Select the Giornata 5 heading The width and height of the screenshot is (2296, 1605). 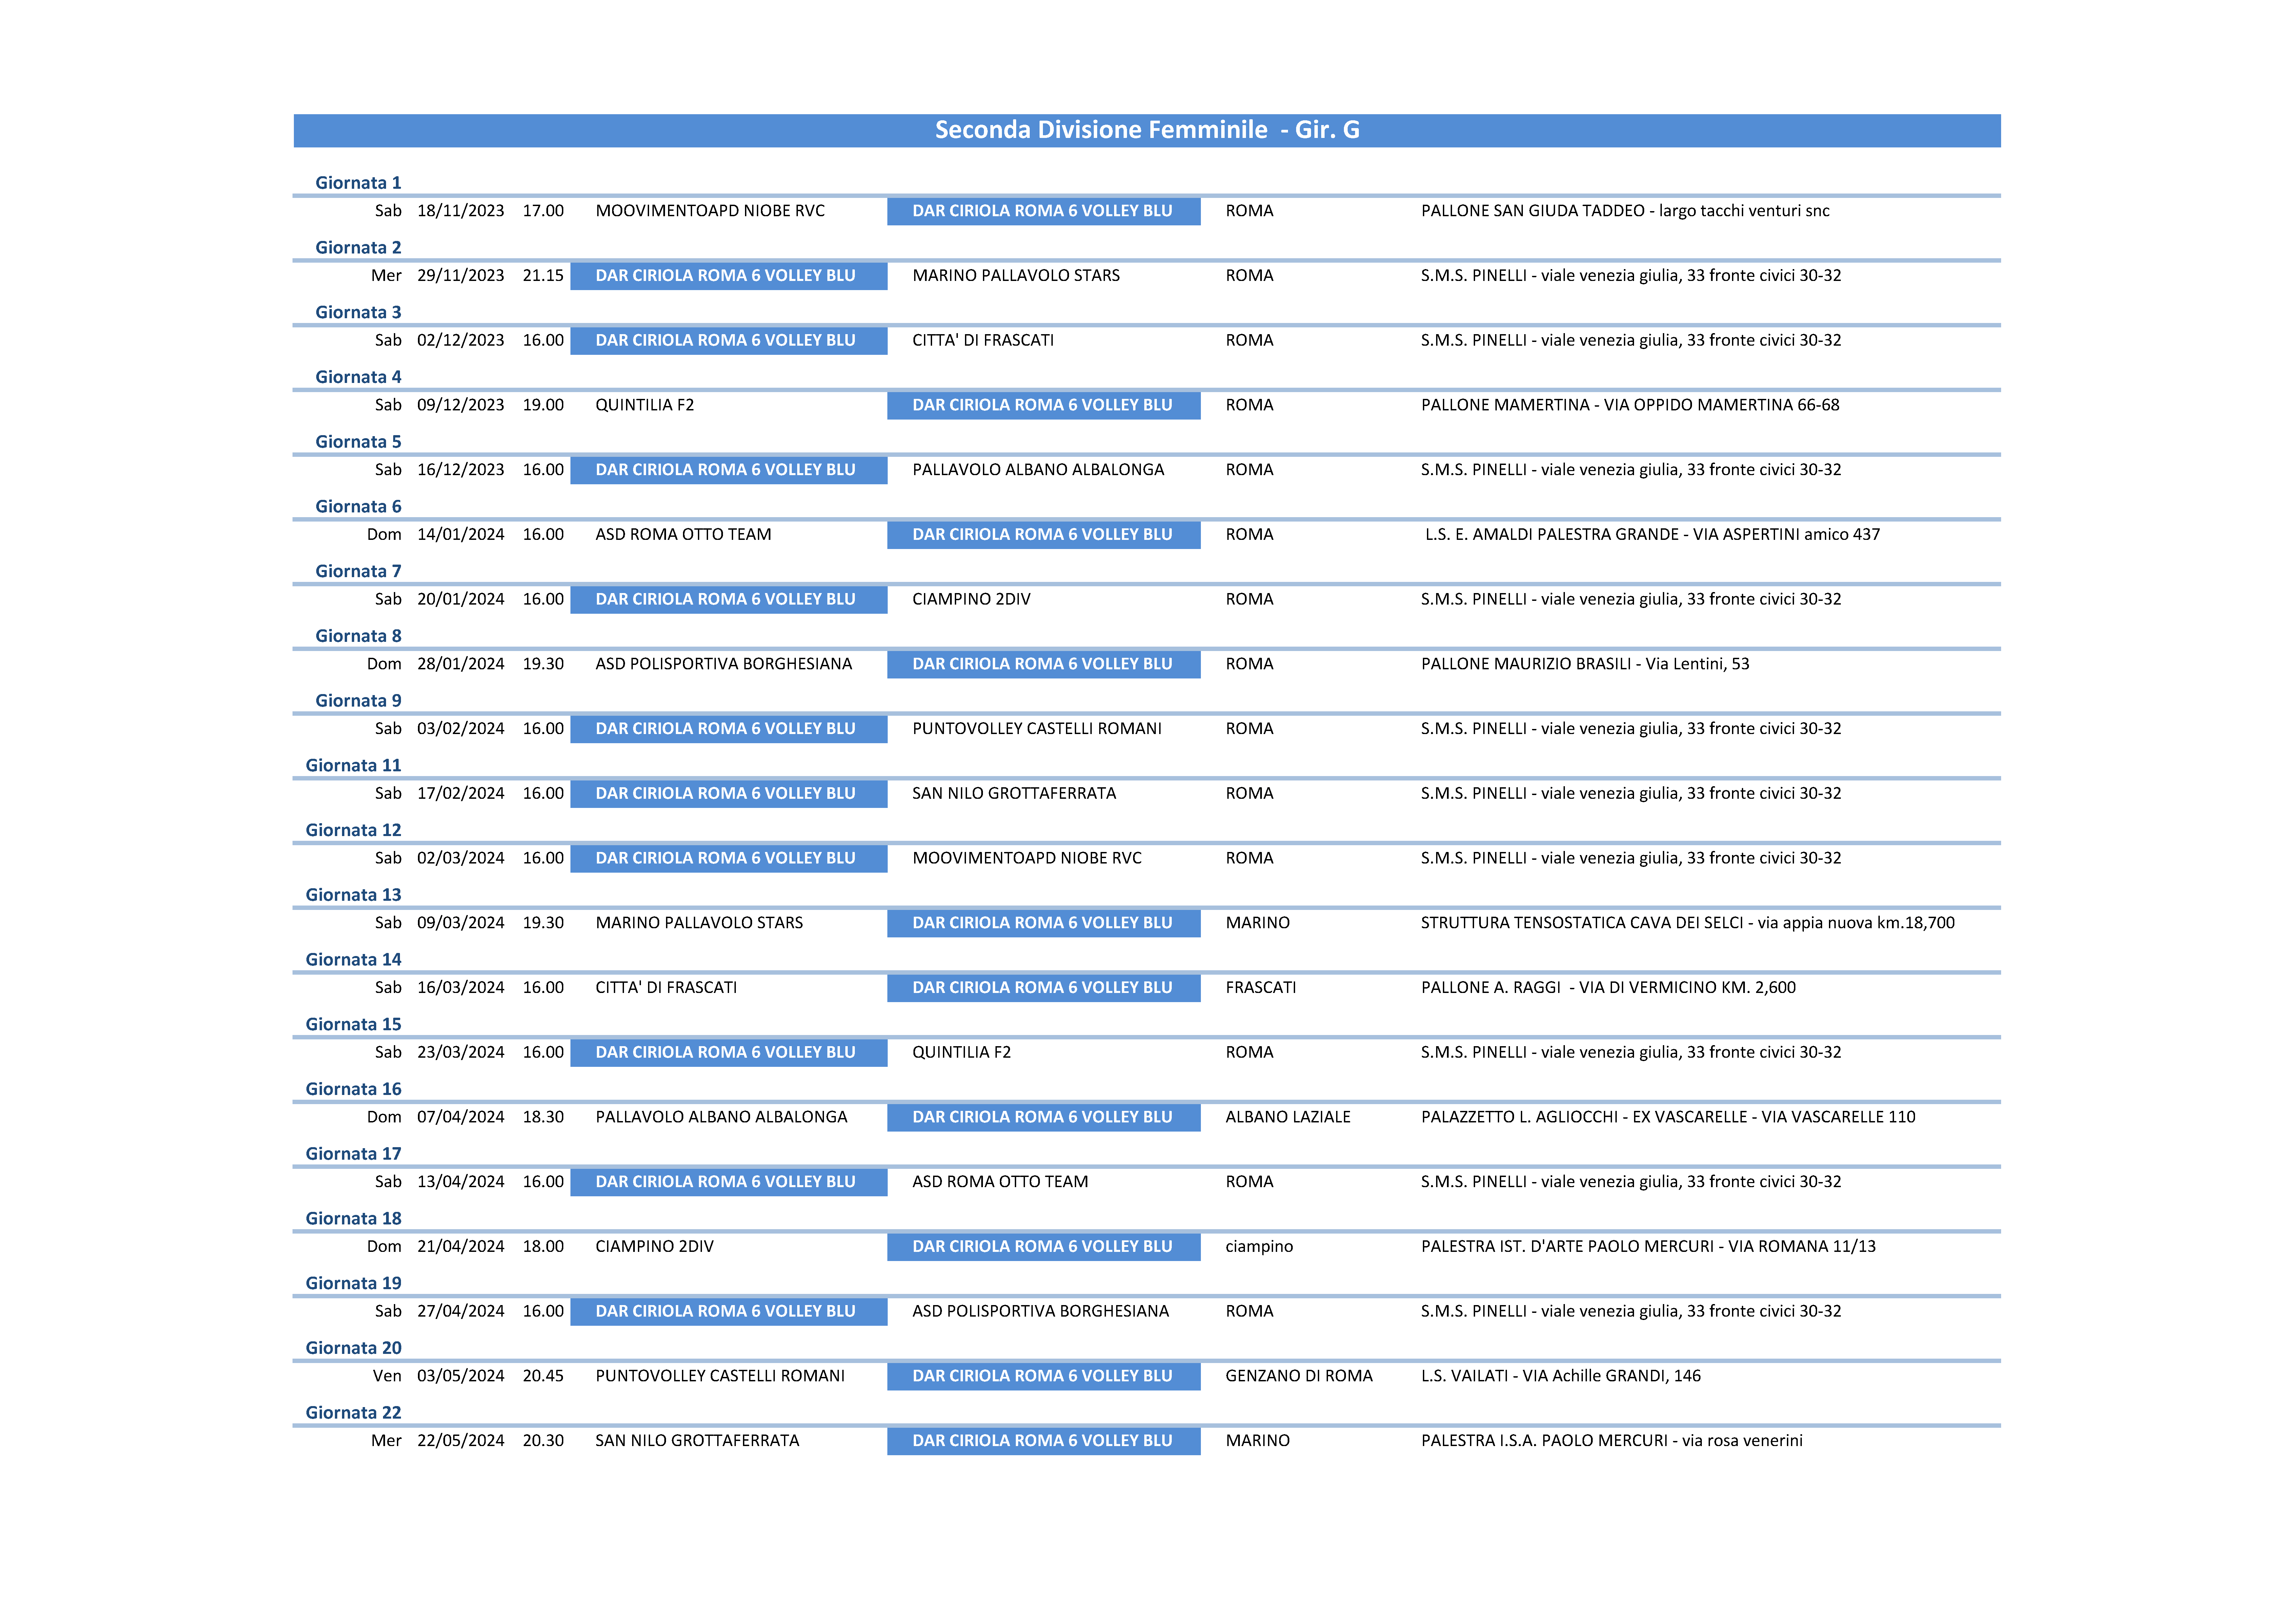coord(358,442)
